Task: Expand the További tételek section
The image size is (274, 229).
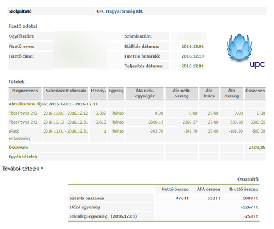Action: tap(23, 169)
